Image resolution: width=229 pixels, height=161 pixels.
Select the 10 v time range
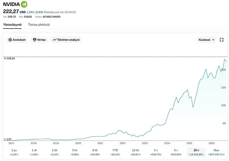(x=196, y=152)
